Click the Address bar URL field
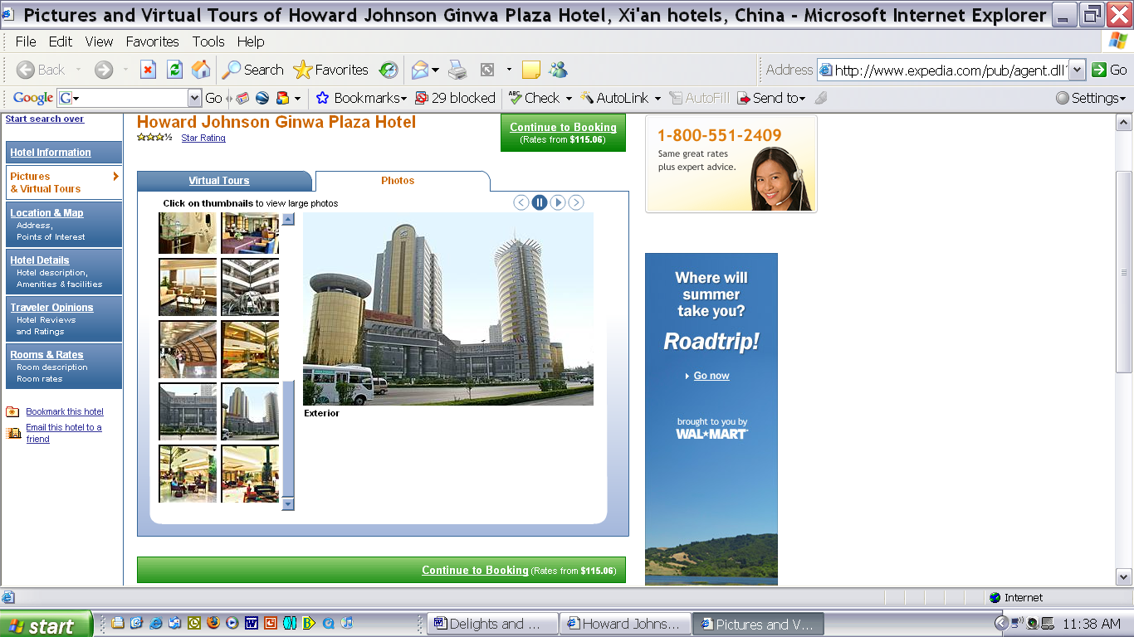Viewport: 1134px width, 637px height. [x=950, y=71]
